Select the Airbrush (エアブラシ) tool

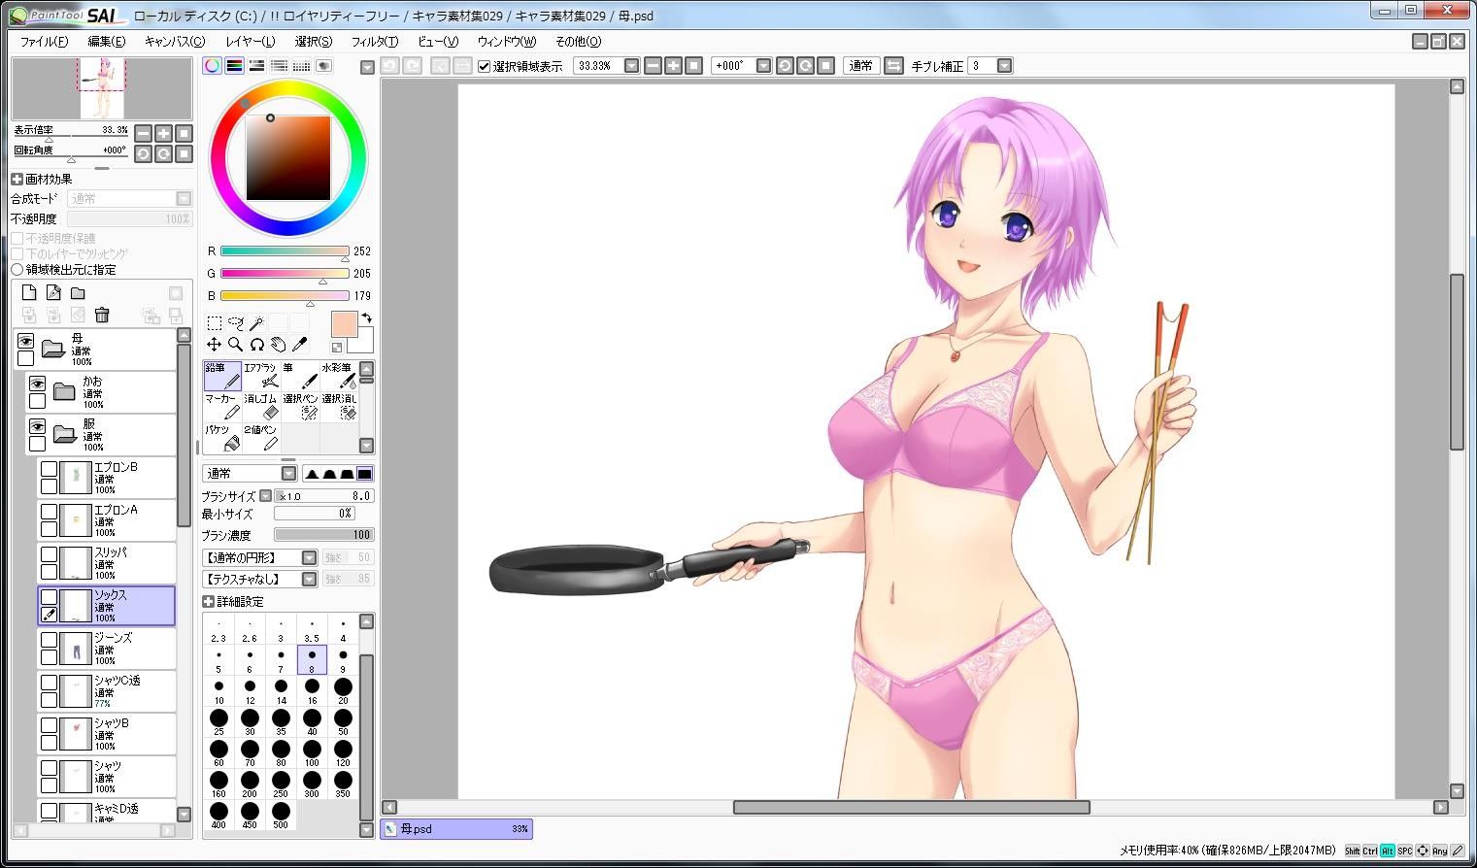coord(261,376)
